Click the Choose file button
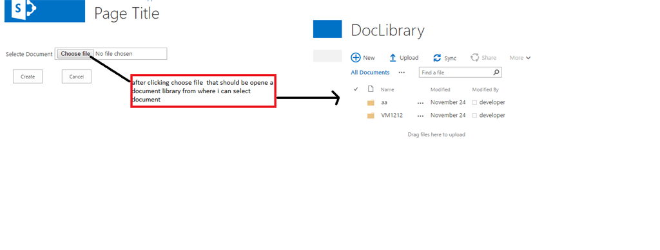 pyautogui.click(x=75, y=54)
